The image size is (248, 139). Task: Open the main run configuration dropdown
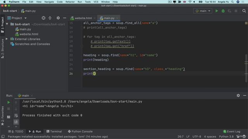[x=203, y=11]
